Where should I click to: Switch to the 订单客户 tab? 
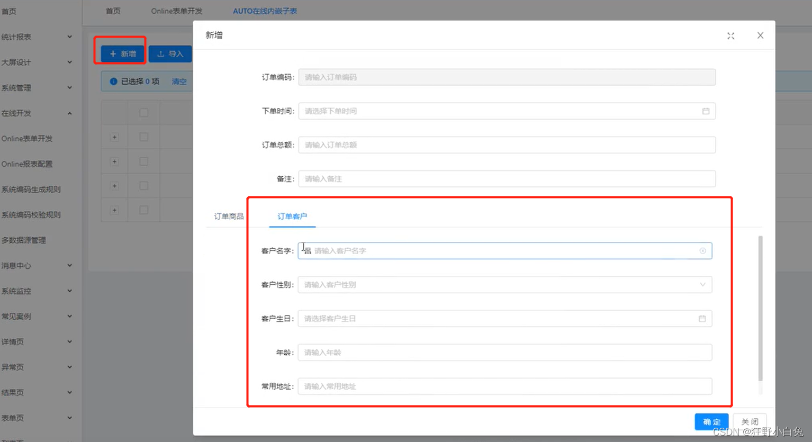[292, 217]
